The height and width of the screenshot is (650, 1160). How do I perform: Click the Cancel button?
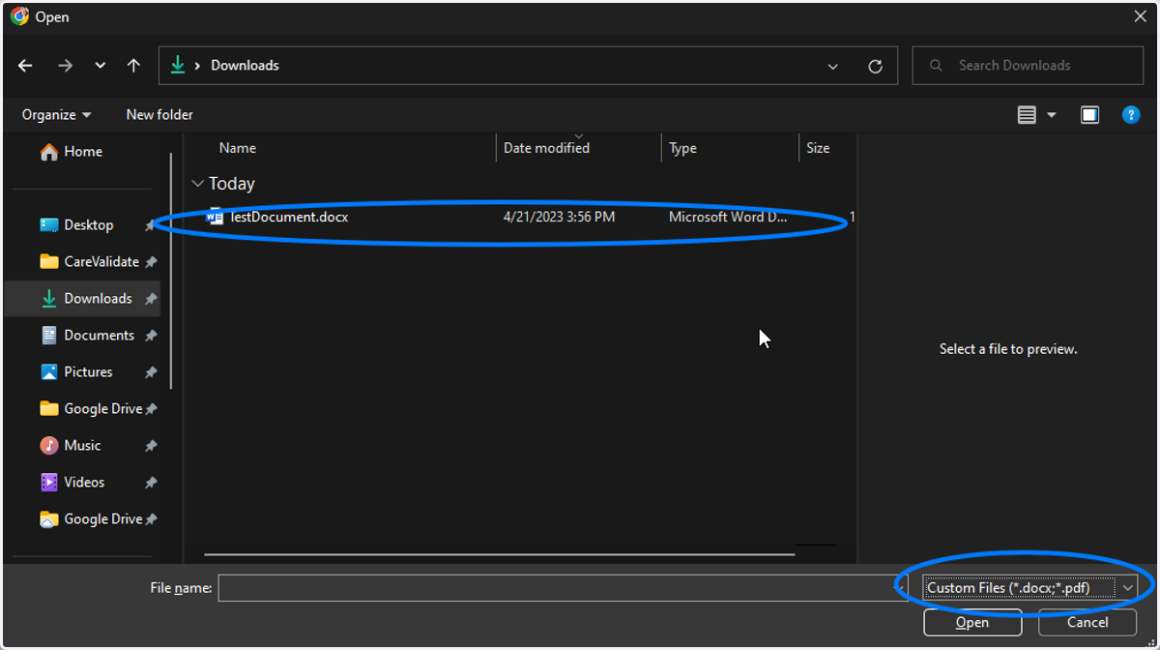(x=1087, y=623)
